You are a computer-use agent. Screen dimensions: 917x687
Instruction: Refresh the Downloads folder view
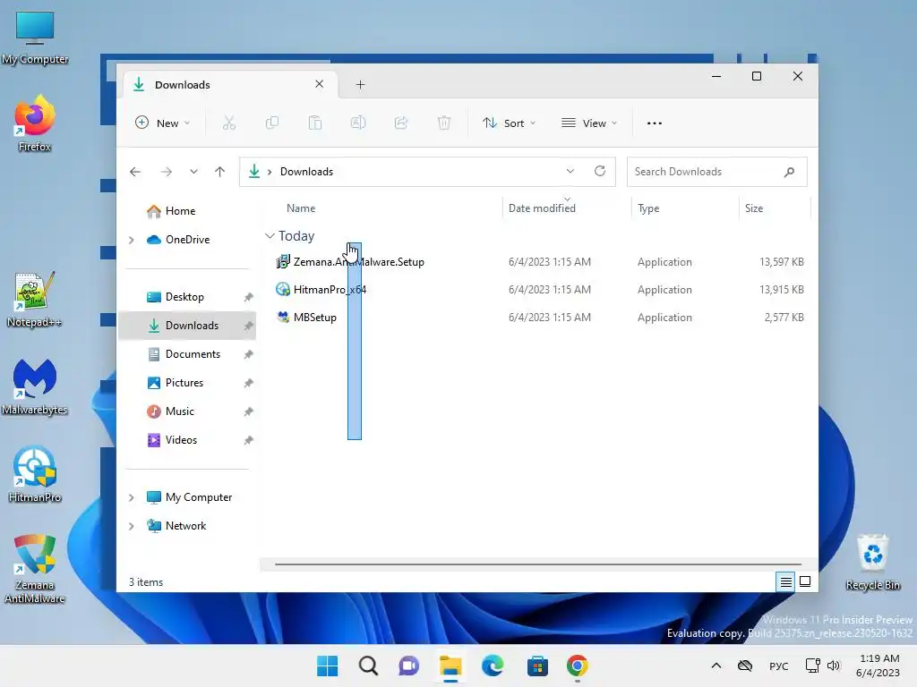tap(600, 171)
